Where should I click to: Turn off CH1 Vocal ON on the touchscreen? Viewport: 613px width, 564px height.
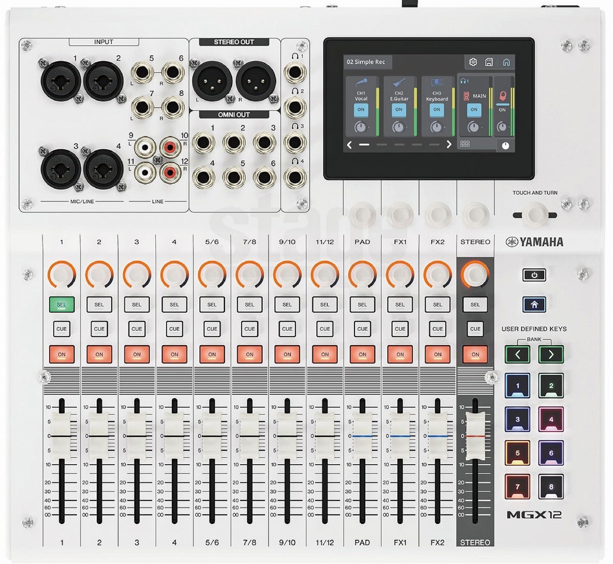coord(361,110)
